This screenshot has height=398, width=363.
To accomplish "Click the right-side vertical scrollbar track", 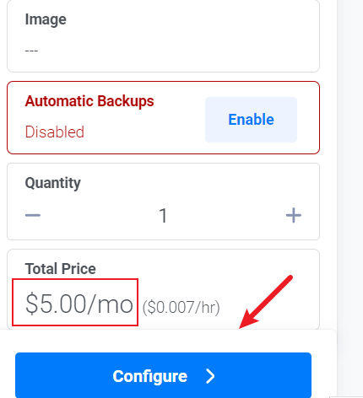I will (x=350, y=196).
